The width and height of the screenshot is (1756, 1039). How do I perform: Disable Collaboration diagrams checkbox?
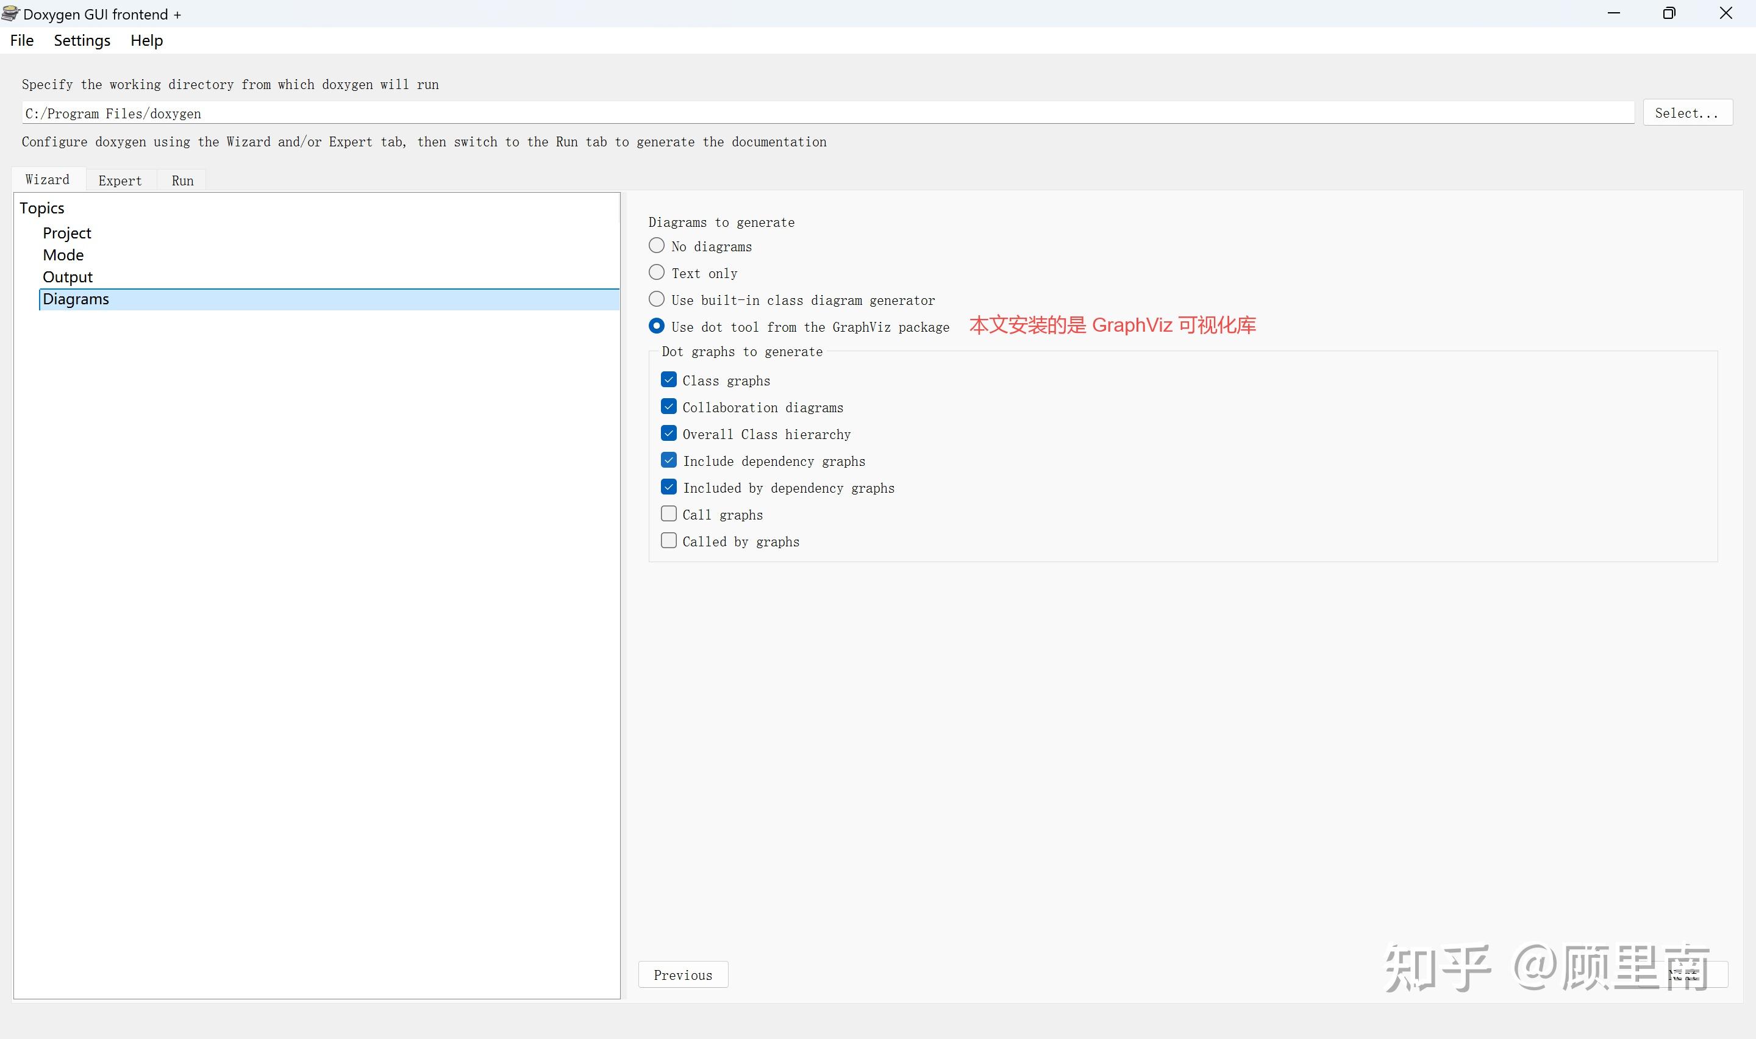click(668, 407)
